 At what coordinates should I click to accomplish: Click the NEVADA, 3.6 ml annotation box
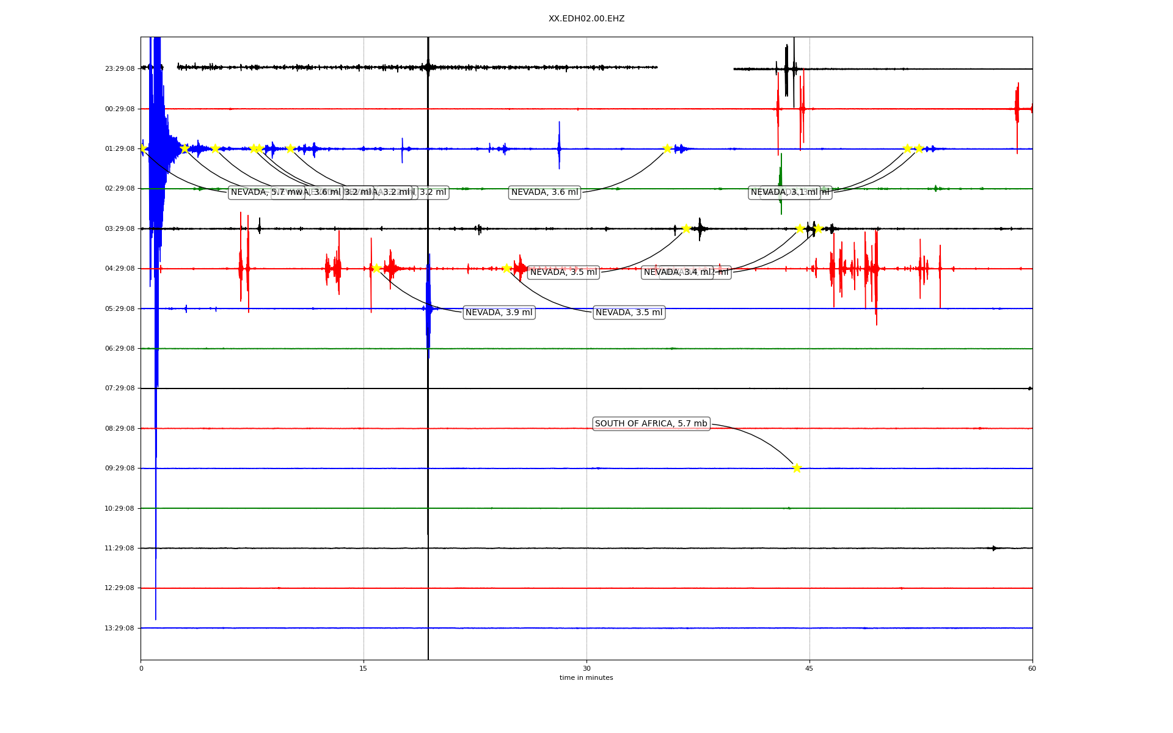click(x=544, y=192)
